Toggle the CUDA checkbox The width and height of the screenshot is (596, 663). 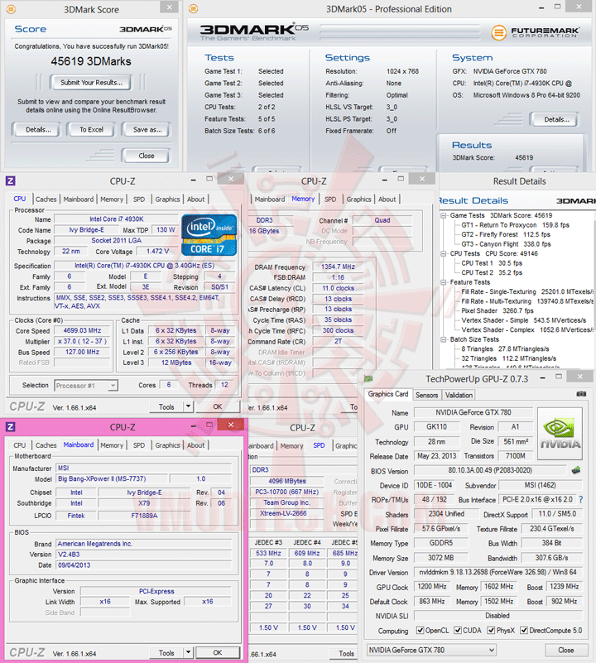pos(458,631)
